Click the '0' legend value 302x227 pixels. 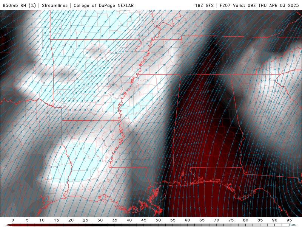coord(13,220)
